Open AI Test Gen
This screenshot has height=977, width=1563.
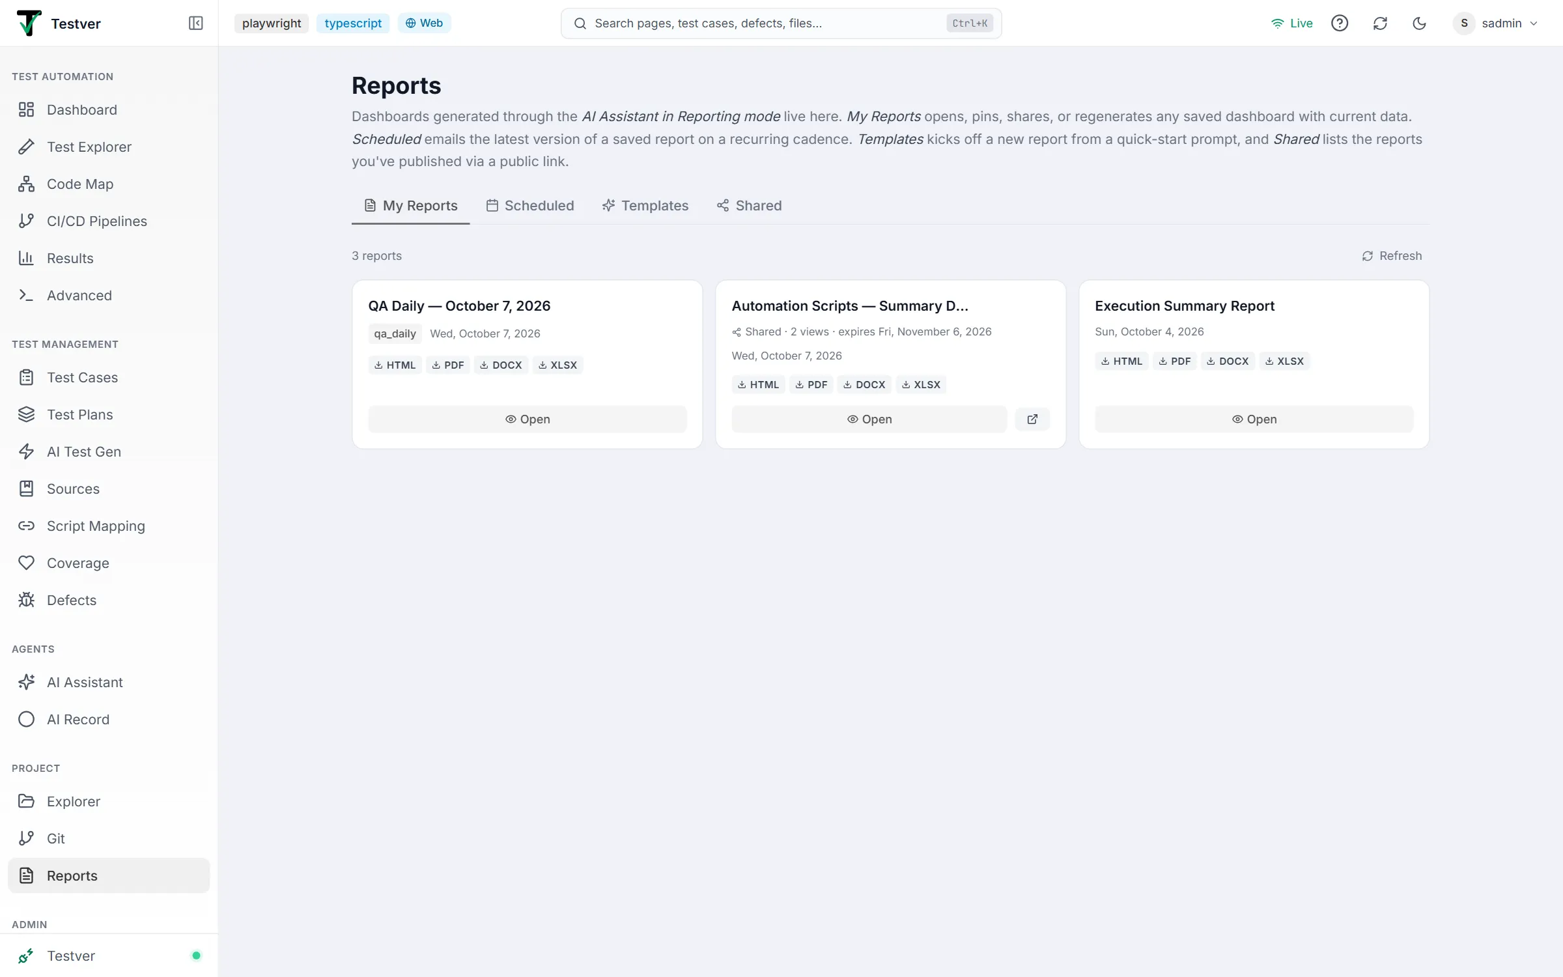109,451
